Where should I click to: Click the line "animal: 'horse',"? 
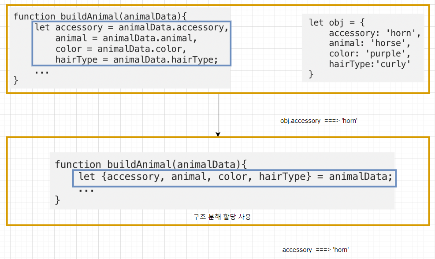click(369, 43)
